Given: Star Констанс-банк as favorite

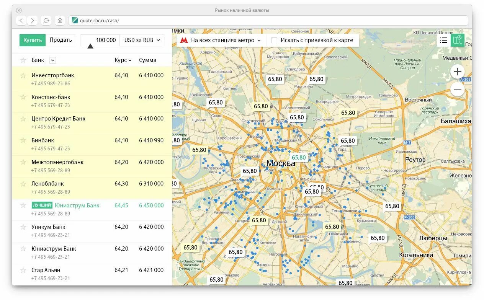Looking at the screenshot, I should (x=23, y=97).
